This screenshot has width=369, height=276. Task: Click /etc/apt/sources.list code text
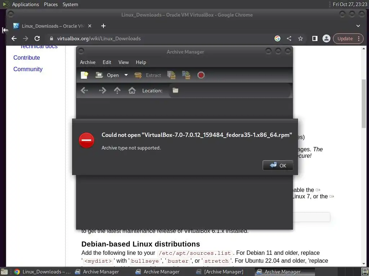point(195,253)
